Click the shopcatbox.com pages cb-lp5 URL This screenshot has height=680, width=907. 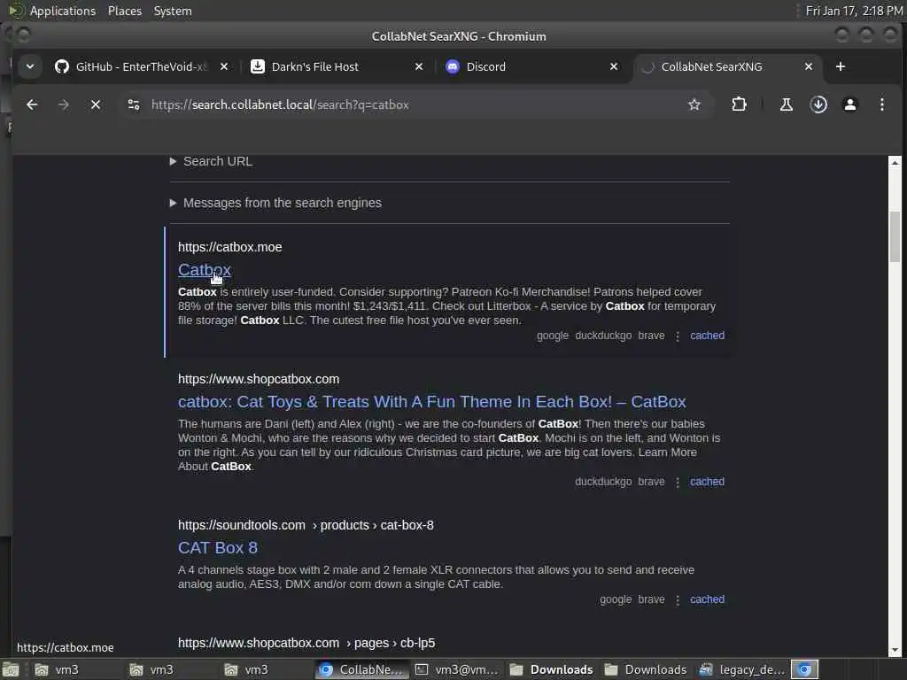[306, 643]
